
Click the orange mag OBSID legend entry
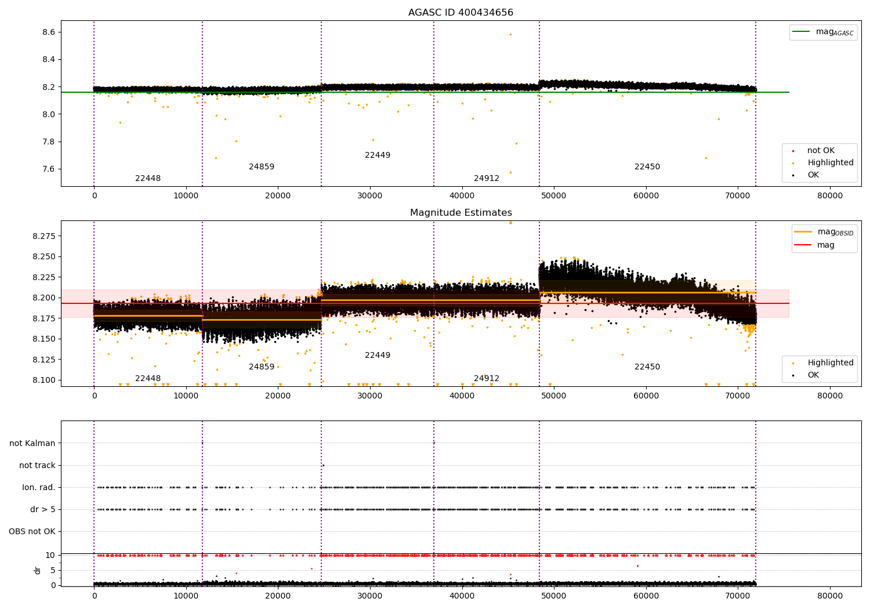[x=824, y=232]
